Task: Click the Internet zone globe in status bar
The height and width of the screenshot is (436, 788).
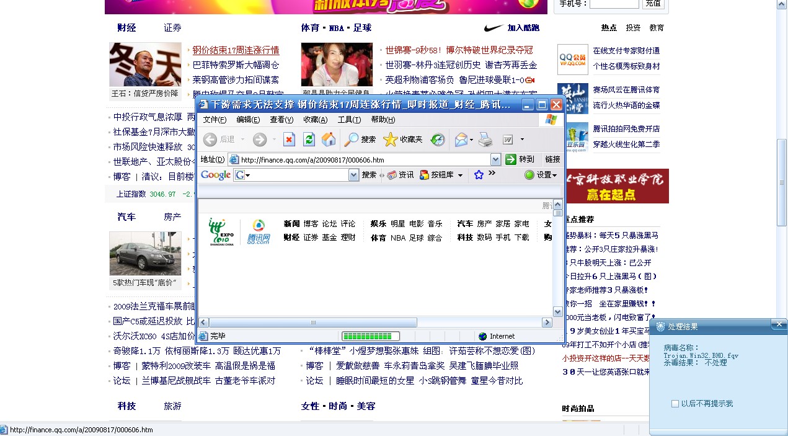Action: point(483,336)
